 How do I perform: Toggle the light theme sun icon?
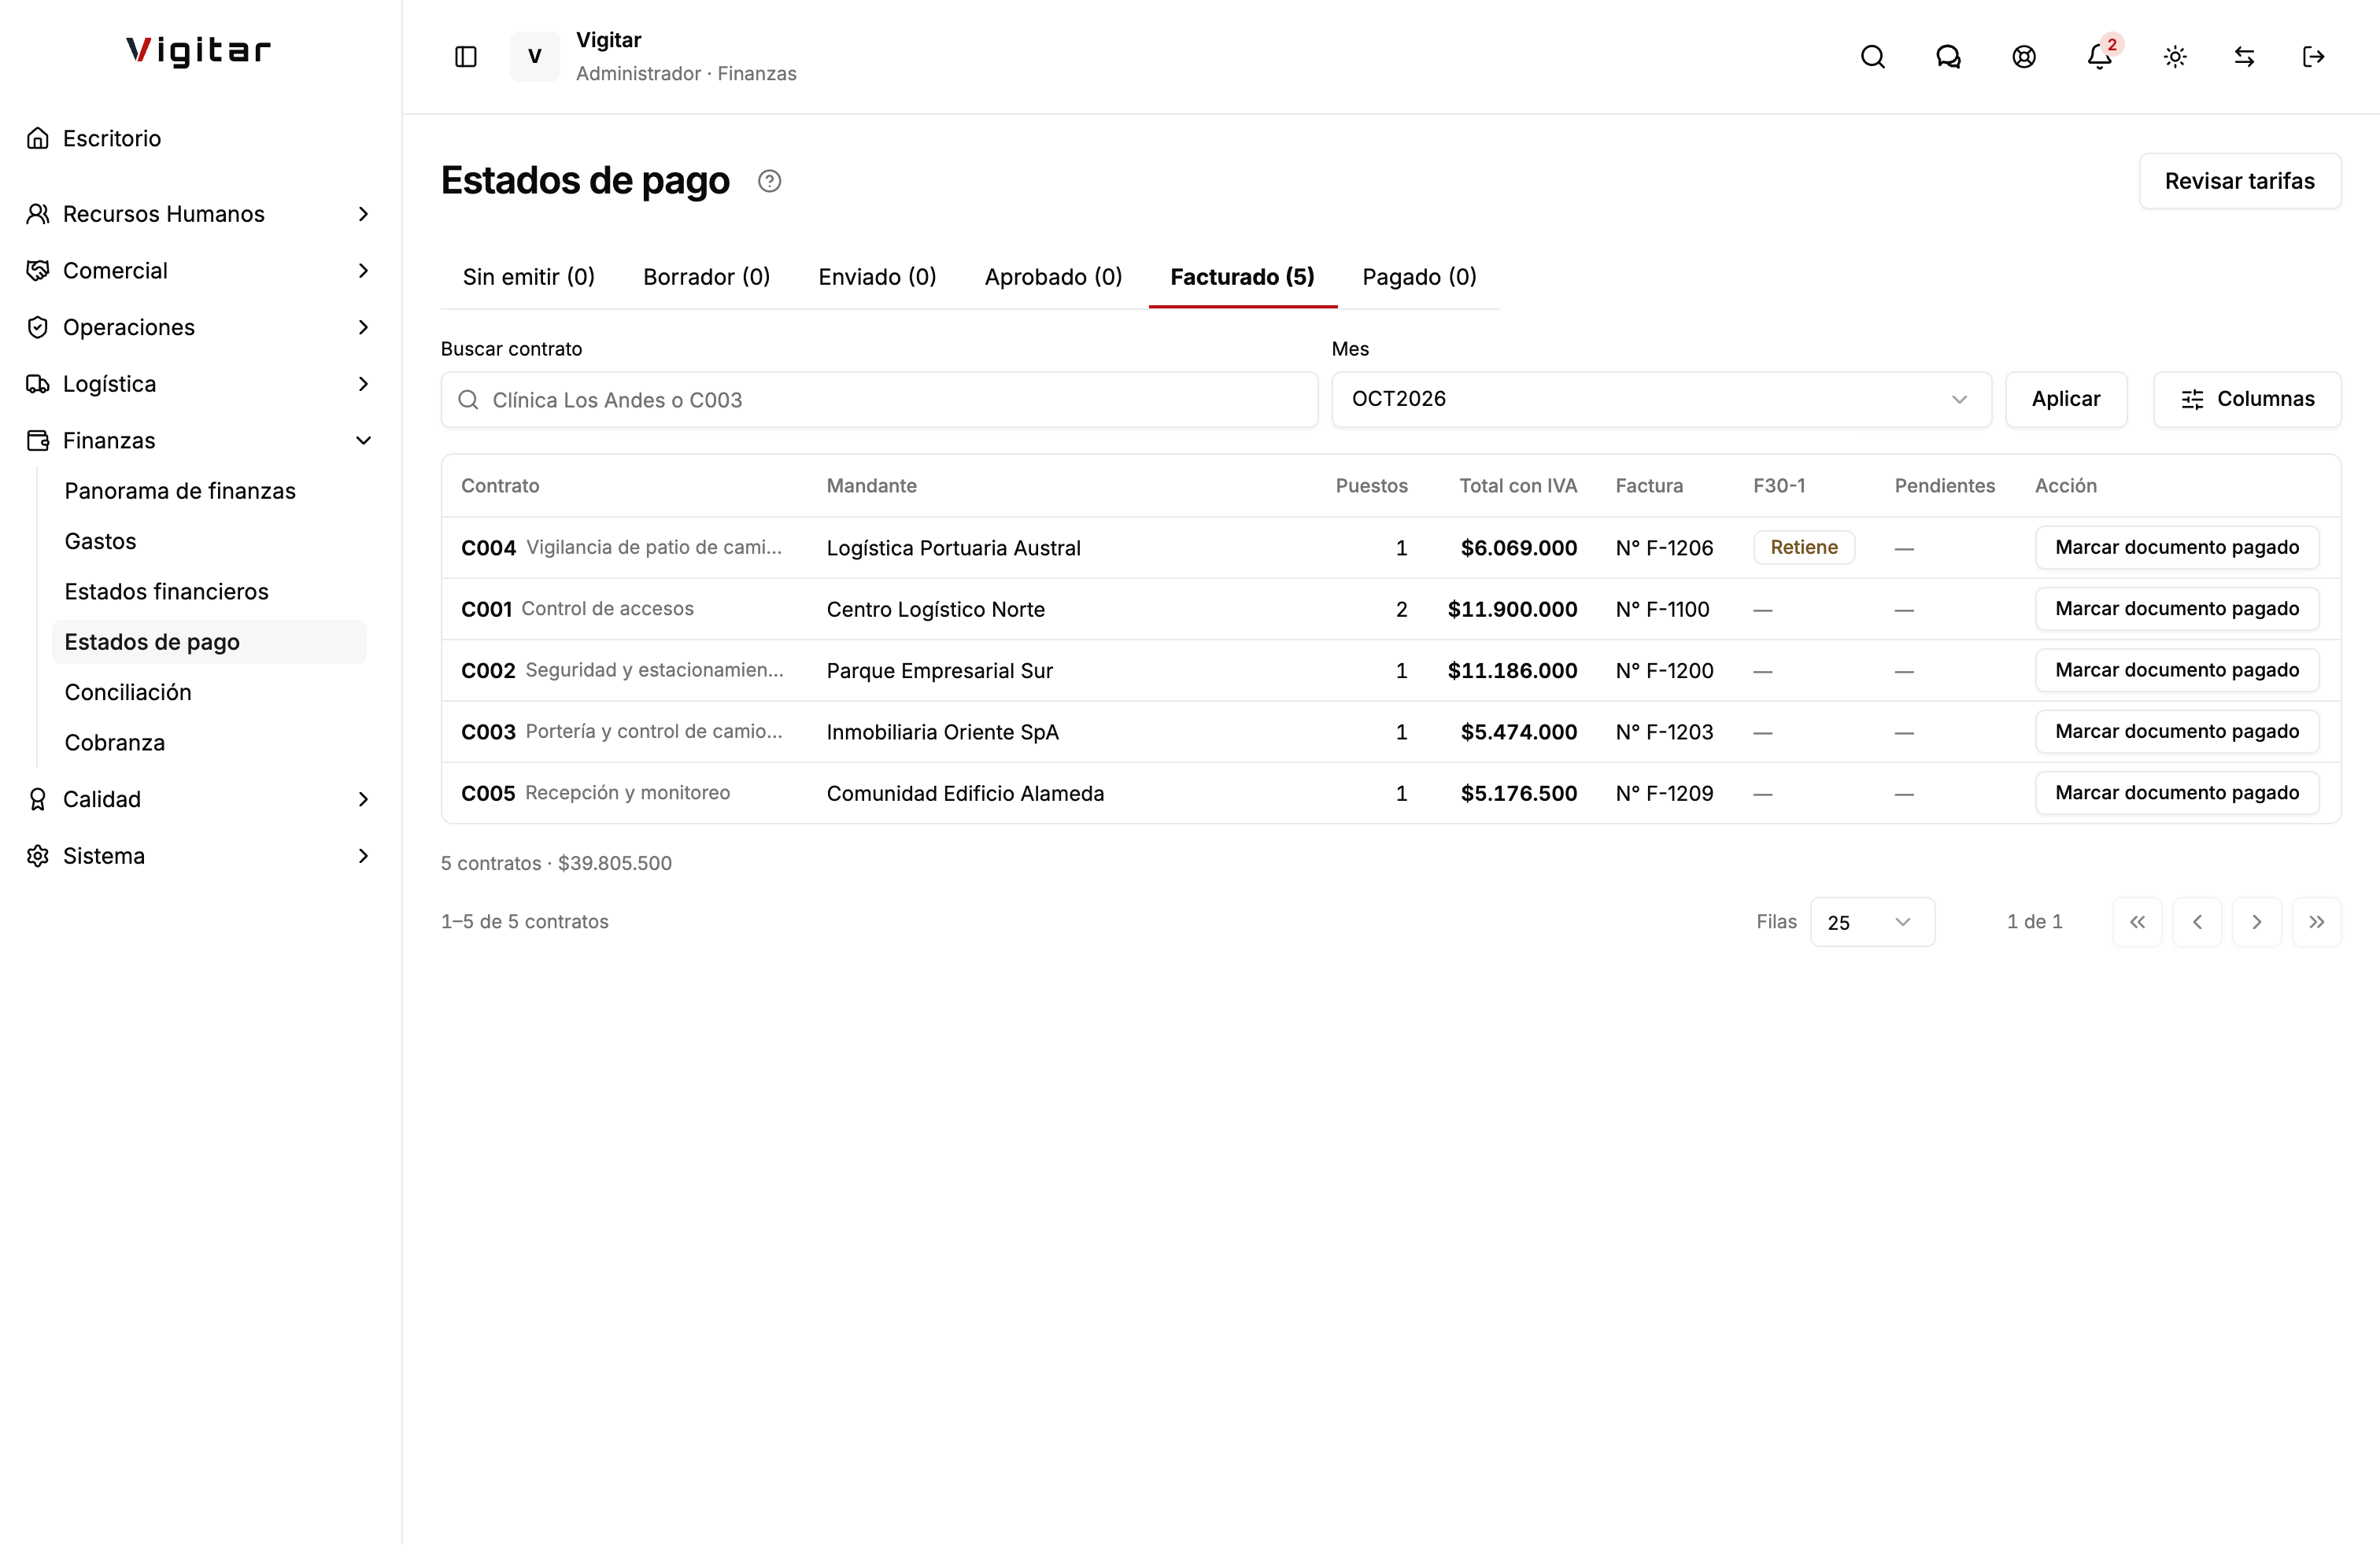tap(2175, 57)
